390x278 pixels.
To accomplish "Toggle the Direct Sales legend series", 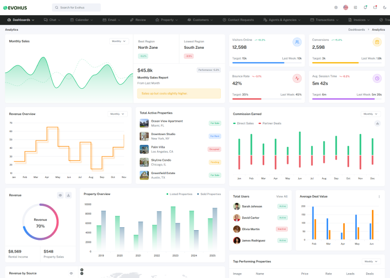I will (x=244, y=123).
